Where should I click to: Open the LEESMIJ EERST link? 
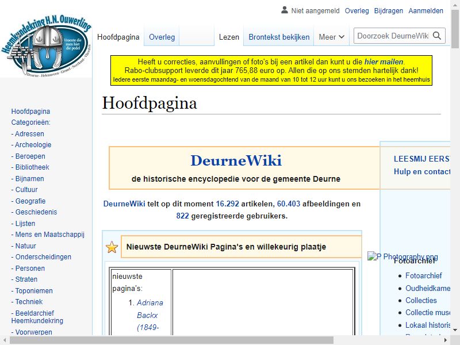[x=421, y=159]
